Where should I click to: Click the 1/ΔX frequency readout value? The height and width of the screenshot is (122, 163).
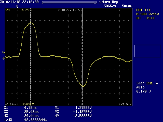[x=30, y=119]
